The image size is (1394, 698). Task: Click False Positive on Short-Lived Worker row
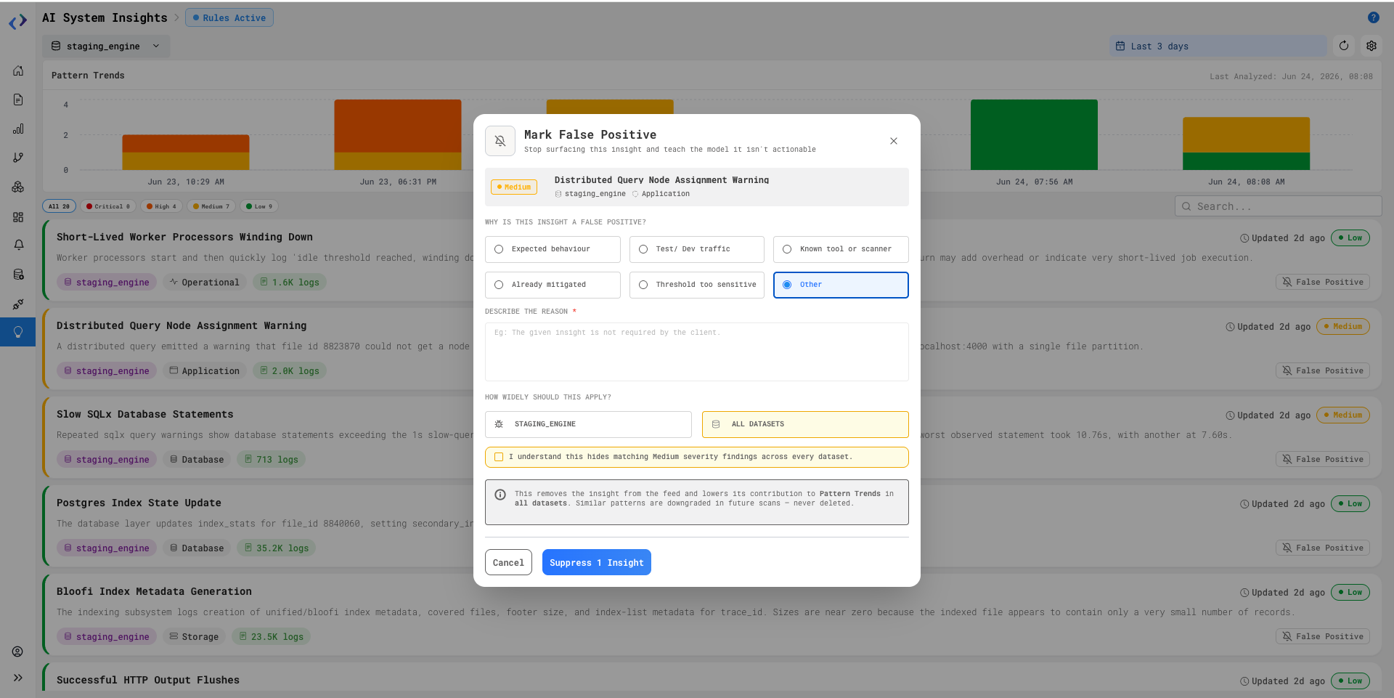[x=1323, y=282]
